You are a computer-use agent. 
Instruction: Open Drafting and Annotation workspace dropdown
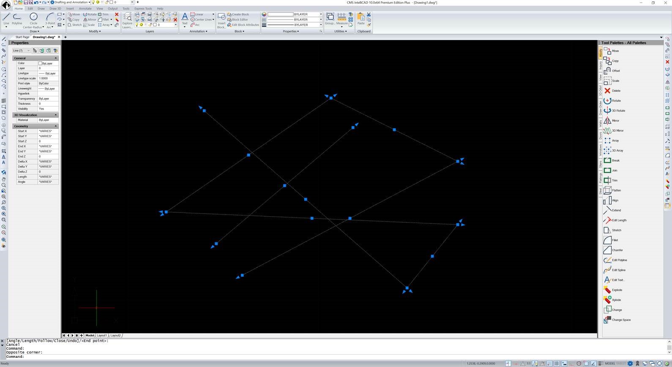coord(71,3)
